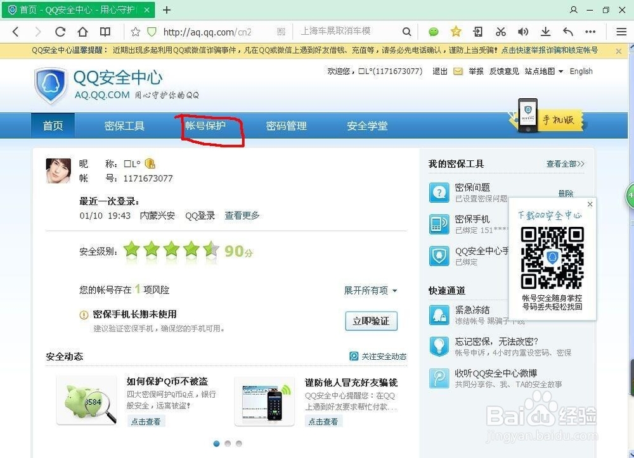Click the 忘记密保 lightbulb icon

click(439, 347)
